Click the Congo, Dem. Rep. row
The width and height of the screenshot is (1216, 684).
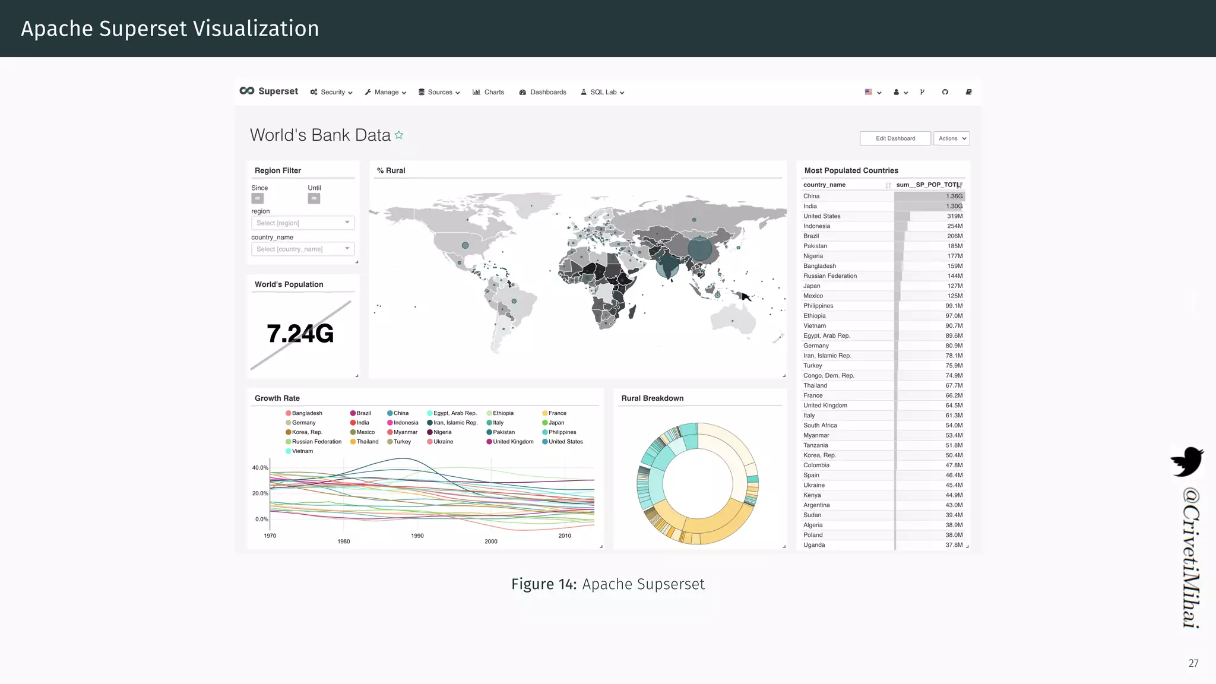pos(883,376)
